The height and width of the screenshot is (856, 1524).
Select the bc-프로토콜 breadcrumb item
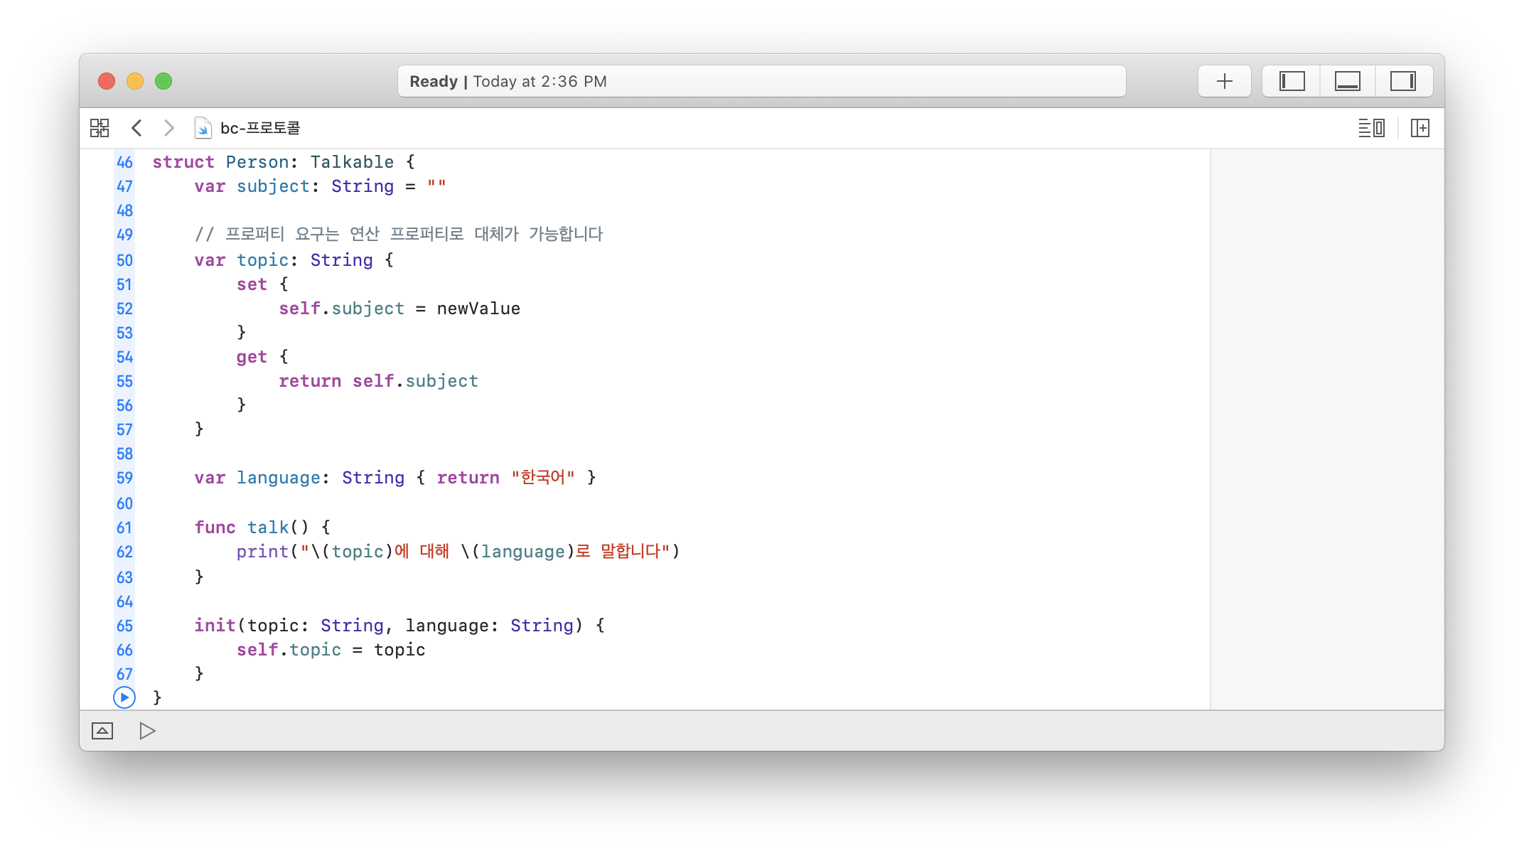point(260,128)
